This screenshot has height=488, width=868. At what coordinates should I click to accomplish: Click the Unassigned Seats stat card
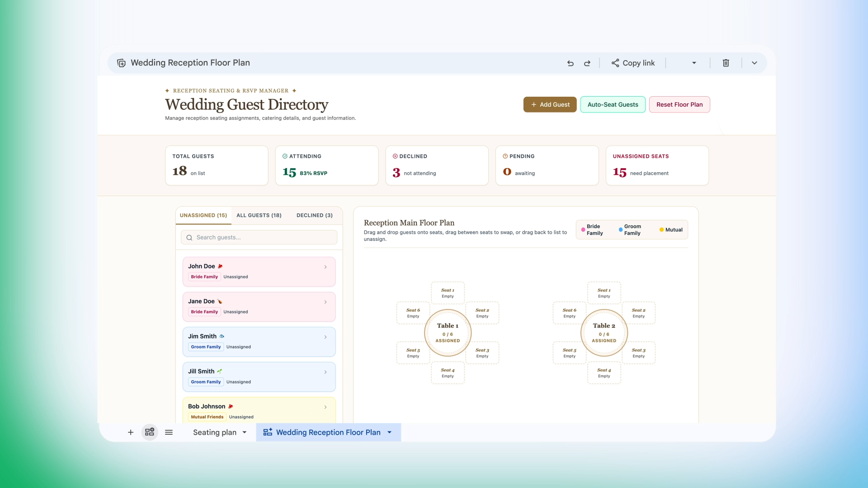click(x=657, y=165)
